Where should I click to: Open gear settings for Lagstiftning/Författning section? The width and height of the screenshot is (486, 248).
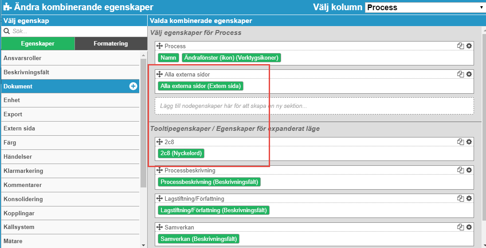(469, 198)
